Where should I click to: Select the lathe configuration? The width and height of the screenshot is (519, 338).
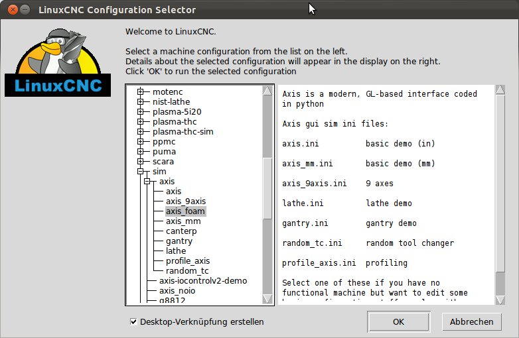click(176, 251)
